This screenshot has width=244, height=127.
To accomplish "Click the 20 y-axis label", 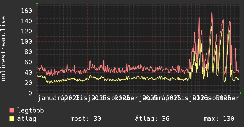I will tap(28, 83).
